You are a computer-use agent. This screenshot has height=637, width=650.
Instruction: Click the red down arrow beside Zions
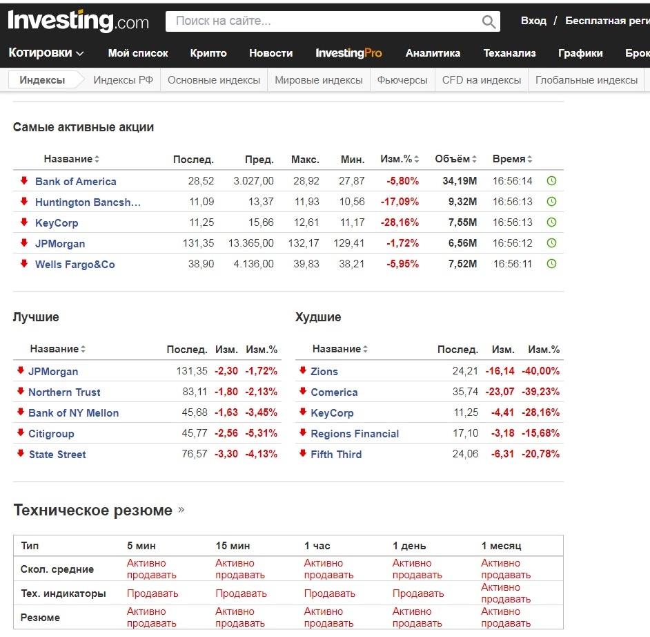(x=303, y=370)
